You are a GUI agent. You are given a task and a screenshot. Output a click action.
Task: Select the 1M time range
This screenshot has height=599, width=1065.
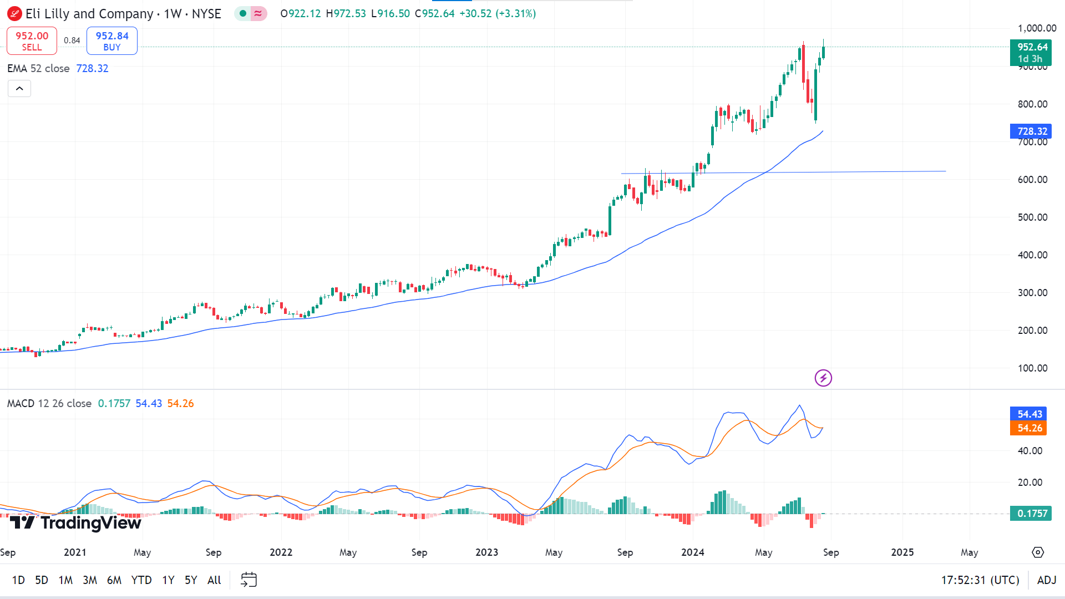pyautogui.click(x=65, y=580)
